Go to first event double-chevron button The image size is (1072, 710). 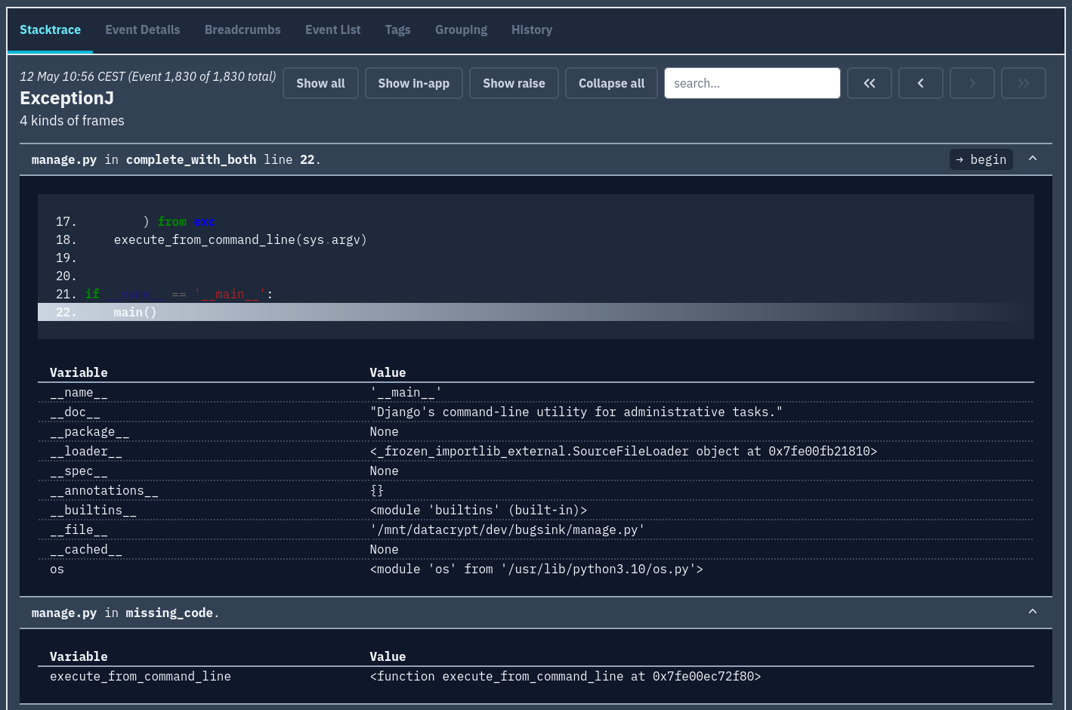pyautogui.click(x=870, y=83)
